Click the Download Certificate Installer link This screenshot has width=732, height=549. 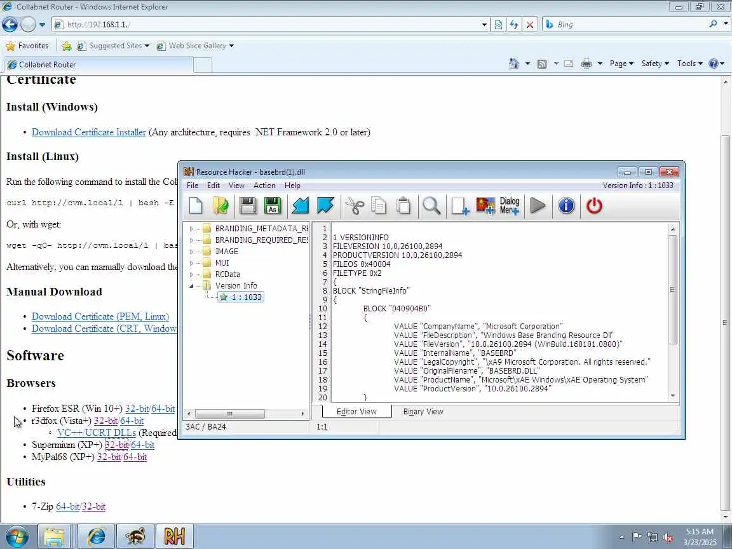89,132
